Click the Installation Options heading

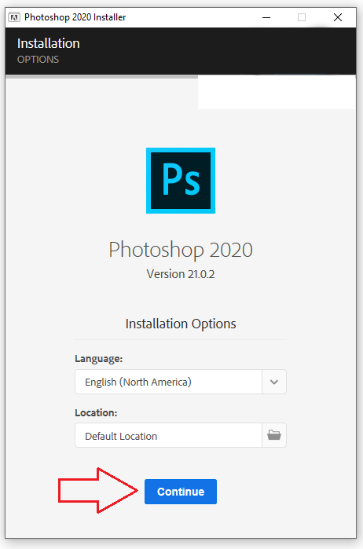(181, 324)
